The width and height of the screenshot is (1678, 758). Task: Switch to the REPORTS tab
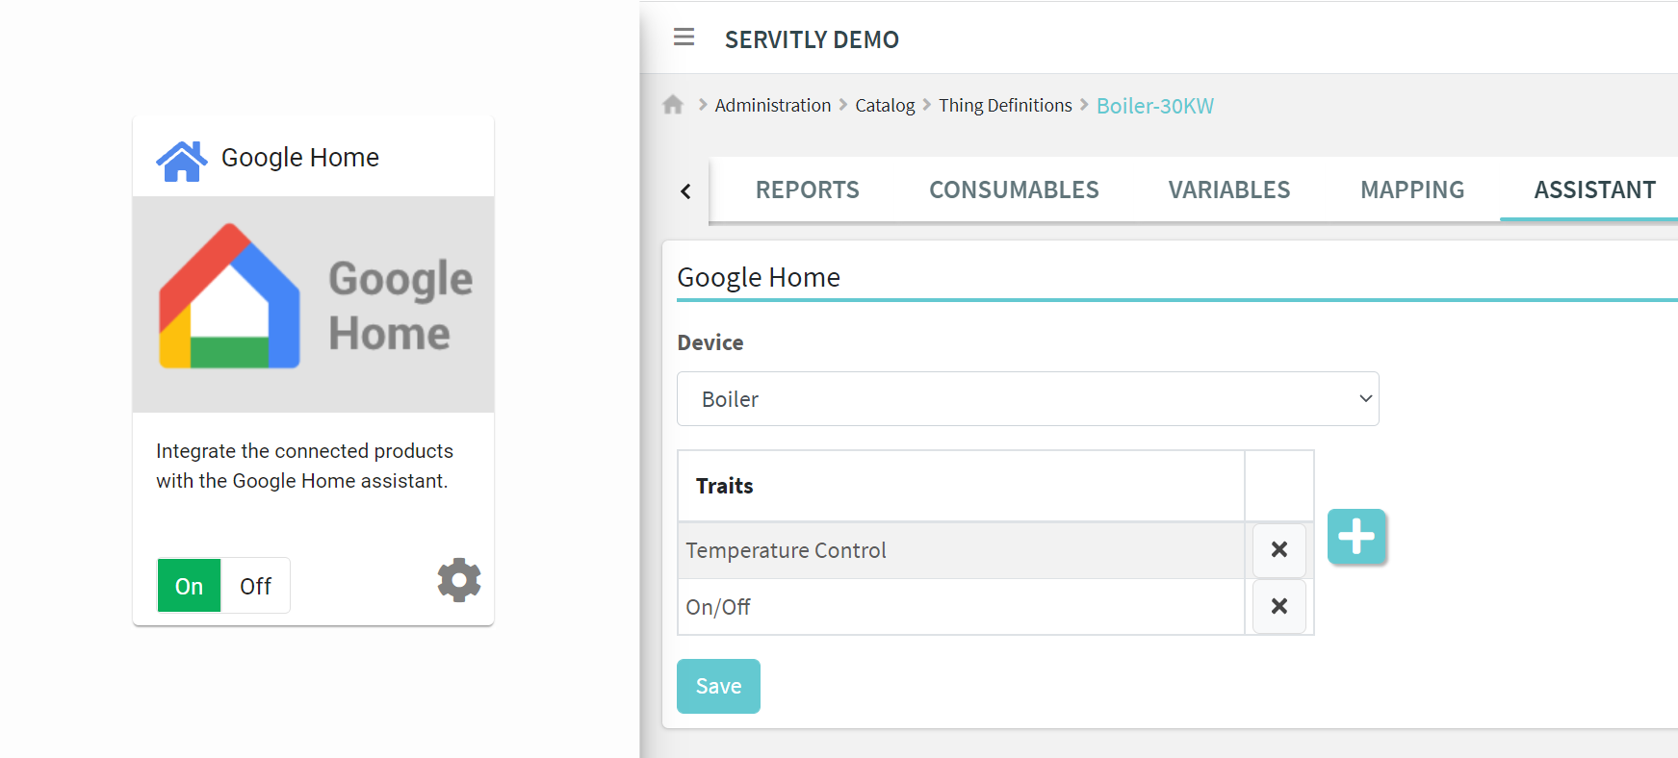(807, 189)
